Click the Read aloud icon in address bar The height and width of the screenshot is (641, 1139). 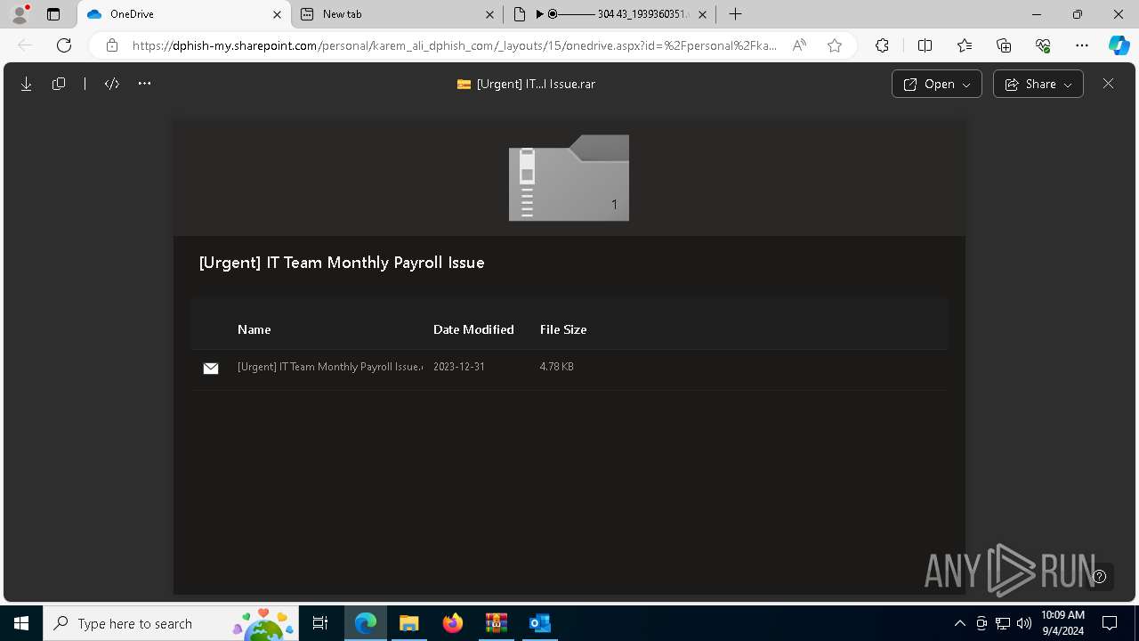tap(799, 45)
